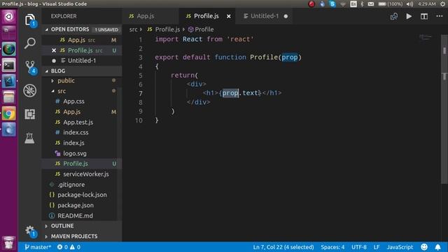Change indentation via Spaces: 4
This screenshot has width=448, height=252.
[x=332, y=247]
